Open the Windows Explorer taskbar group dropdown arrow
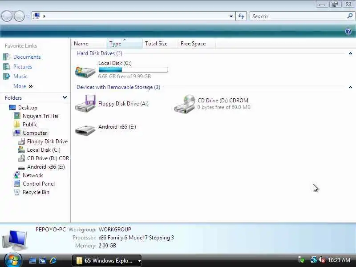Screen dimensions: 356x267 click(x=139, y=261)
